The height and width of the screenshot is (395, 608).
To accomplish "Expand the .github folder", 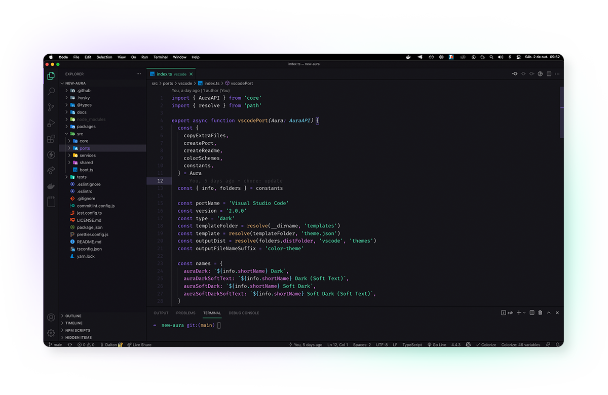I will [84, 91].
